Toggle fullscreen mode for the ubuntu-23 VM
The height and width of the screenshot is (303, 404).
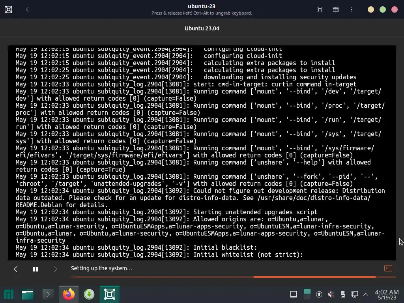click(x=320, y=9)
